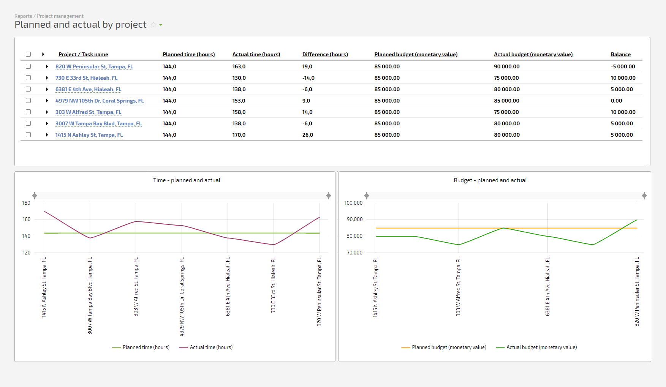The width and height of the screenshot is (666, 387).
Task: Check the 303 W Alfred St row checkbox
Action: [x=28, y=112]
